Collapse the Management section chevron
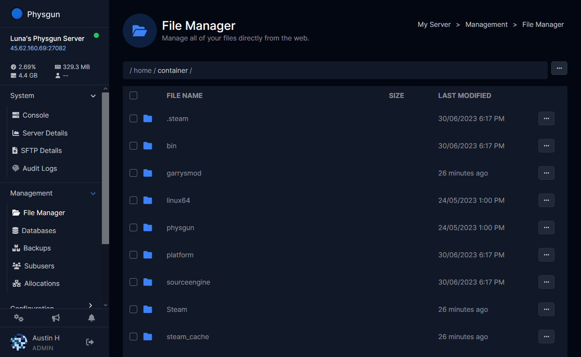581x357 pixels. (x=93, y=193)
